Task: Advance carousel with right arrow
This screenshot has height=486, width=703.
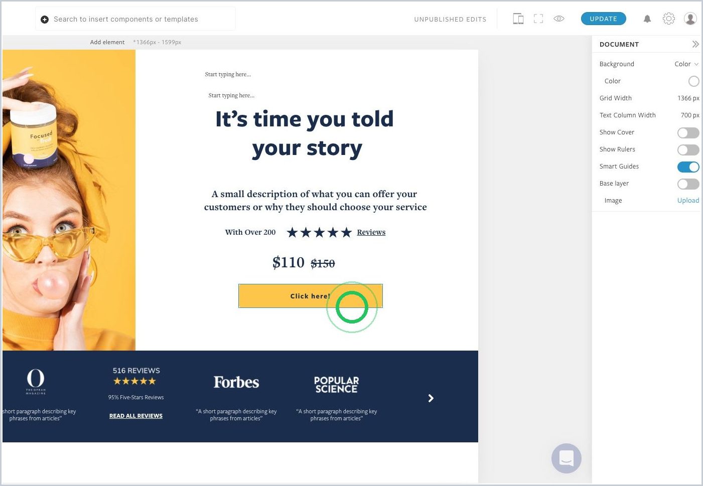Action: click(x=431, y=398)
